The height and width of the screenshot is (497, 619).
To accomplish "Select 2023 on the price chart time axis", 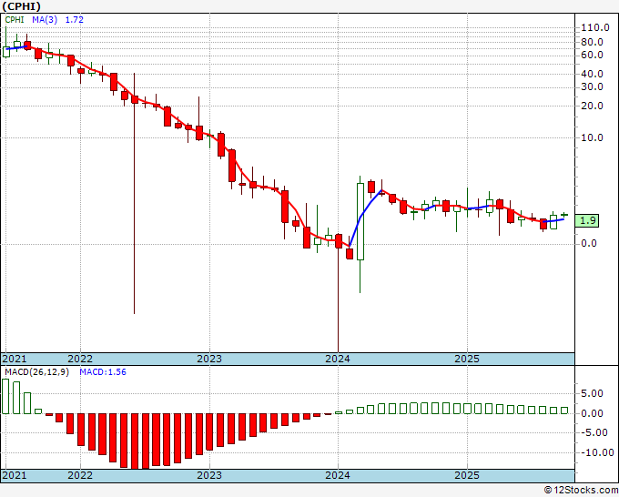I will tap(209, 359).
